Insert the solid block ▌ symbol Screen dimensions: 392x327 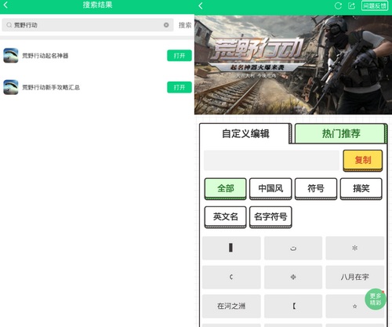(231, 248)
